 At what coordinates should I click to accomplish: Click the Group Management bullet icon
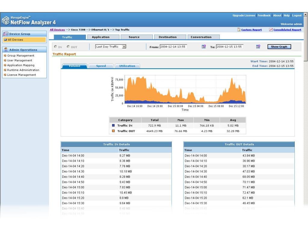point(5,56)
